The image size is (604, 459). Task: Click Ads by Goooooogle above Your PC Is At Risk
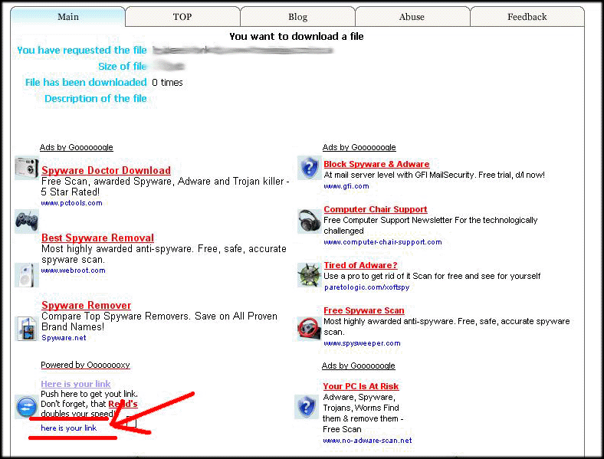pyautogui.click(x=358, y=366)
